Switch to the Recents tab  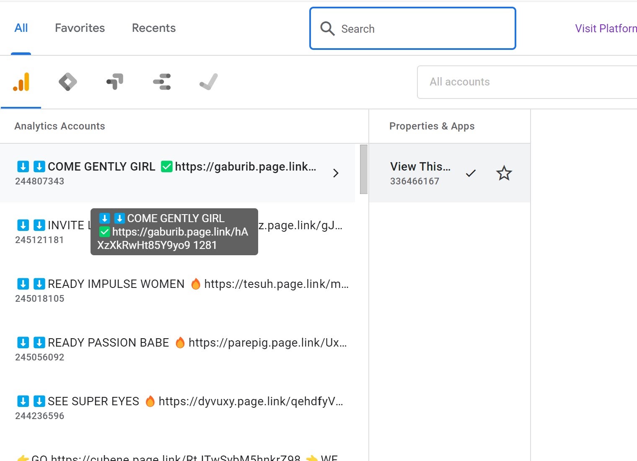(154, 28)
